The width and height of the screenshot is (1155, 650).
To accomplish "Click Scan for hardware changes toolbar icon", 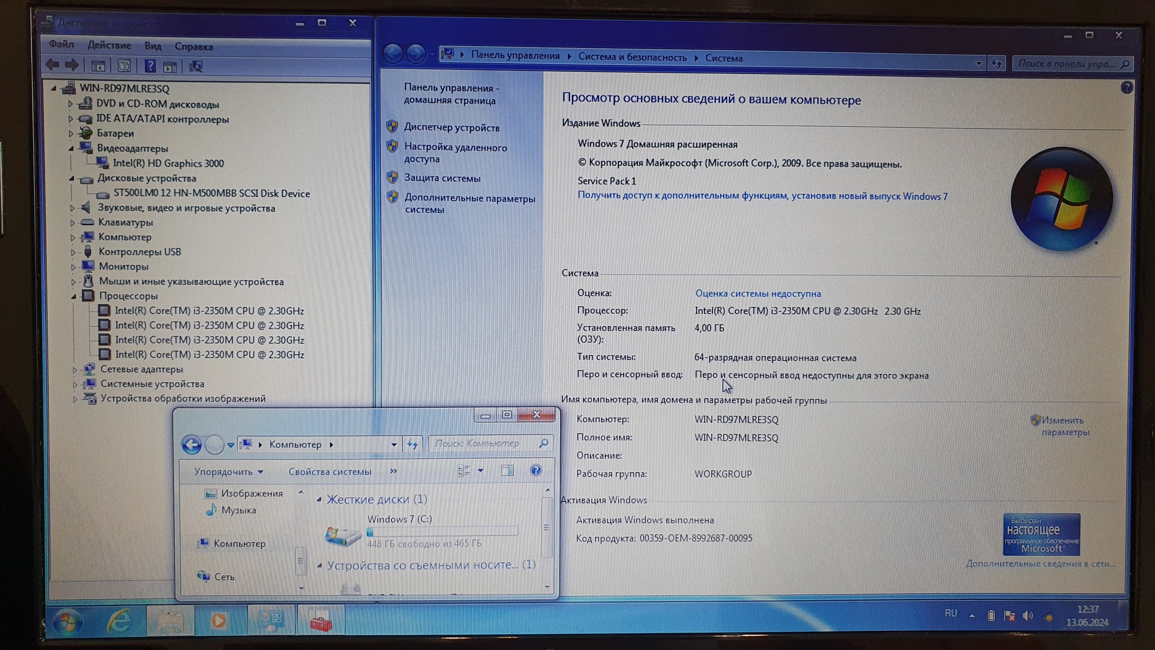I will (x=196, y=67).
